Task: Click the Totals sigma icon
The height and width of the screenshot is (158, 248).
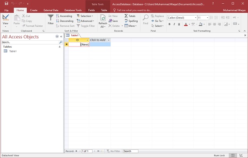Action: pyautogui.click(x=126, y=16)
